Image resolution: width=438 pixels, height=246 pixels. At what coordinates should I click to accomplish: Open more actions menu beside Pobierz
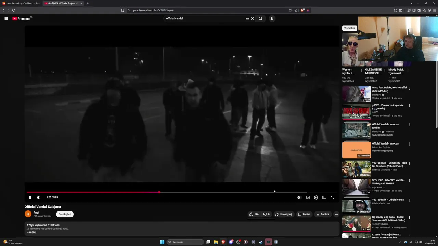[x=336, y=214]
